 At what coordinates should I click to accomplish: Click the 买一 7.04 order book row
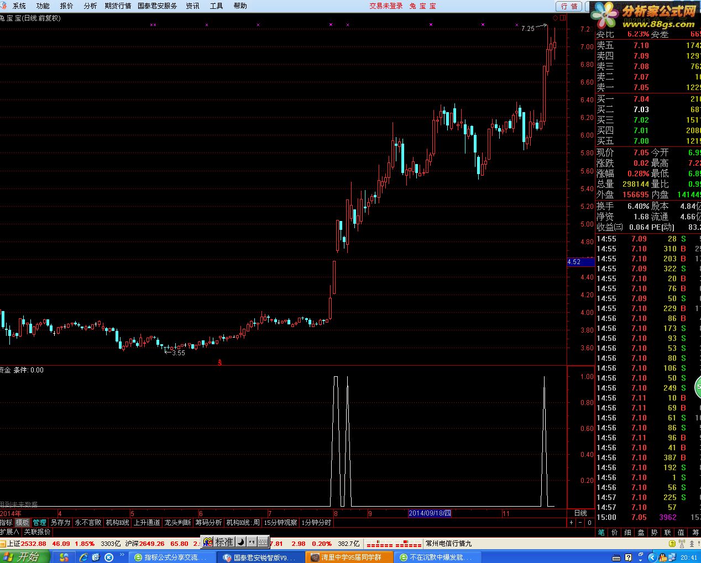coord(647,99)
